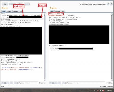
Task: Click the Go button to send request
Action: coord(5,4)
